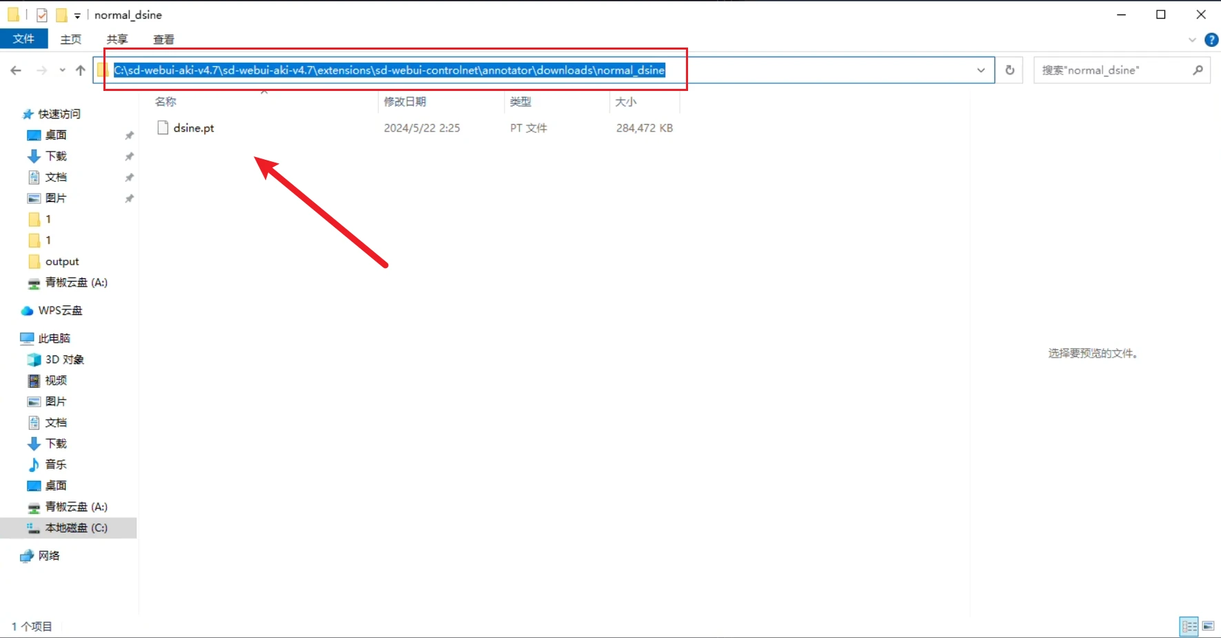Image resolution: width=1221 pixels, height=638 pixels.
Task: Click the window folder icon in title bar
Action: [x=14, y=14]
